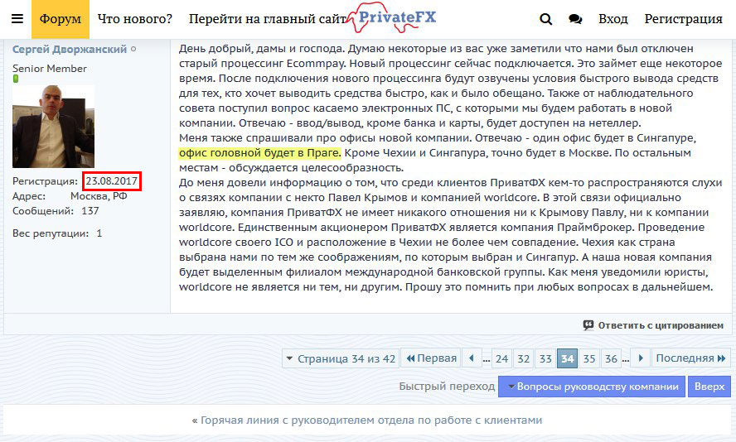This screenshot has height=442, width=736.
Task: Click the next page arrow in pagination
Action: (x=641, y=358)
